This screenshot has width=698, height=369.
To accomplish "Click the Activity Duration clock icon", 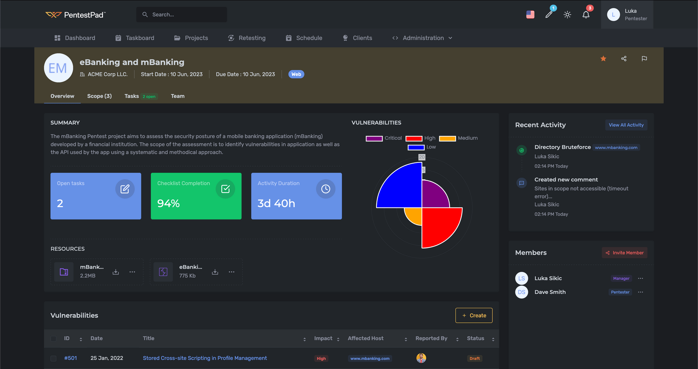I will [x=326, y=189].
